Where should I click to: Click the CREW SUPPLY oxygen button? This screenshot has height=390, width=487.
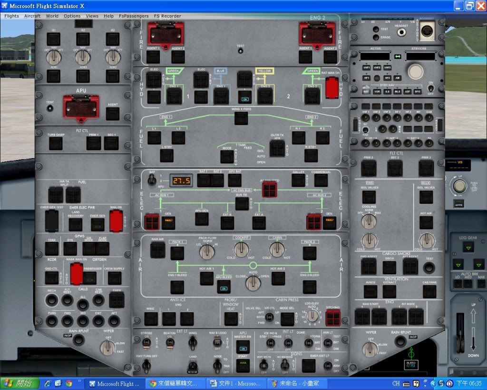point(114,279)
